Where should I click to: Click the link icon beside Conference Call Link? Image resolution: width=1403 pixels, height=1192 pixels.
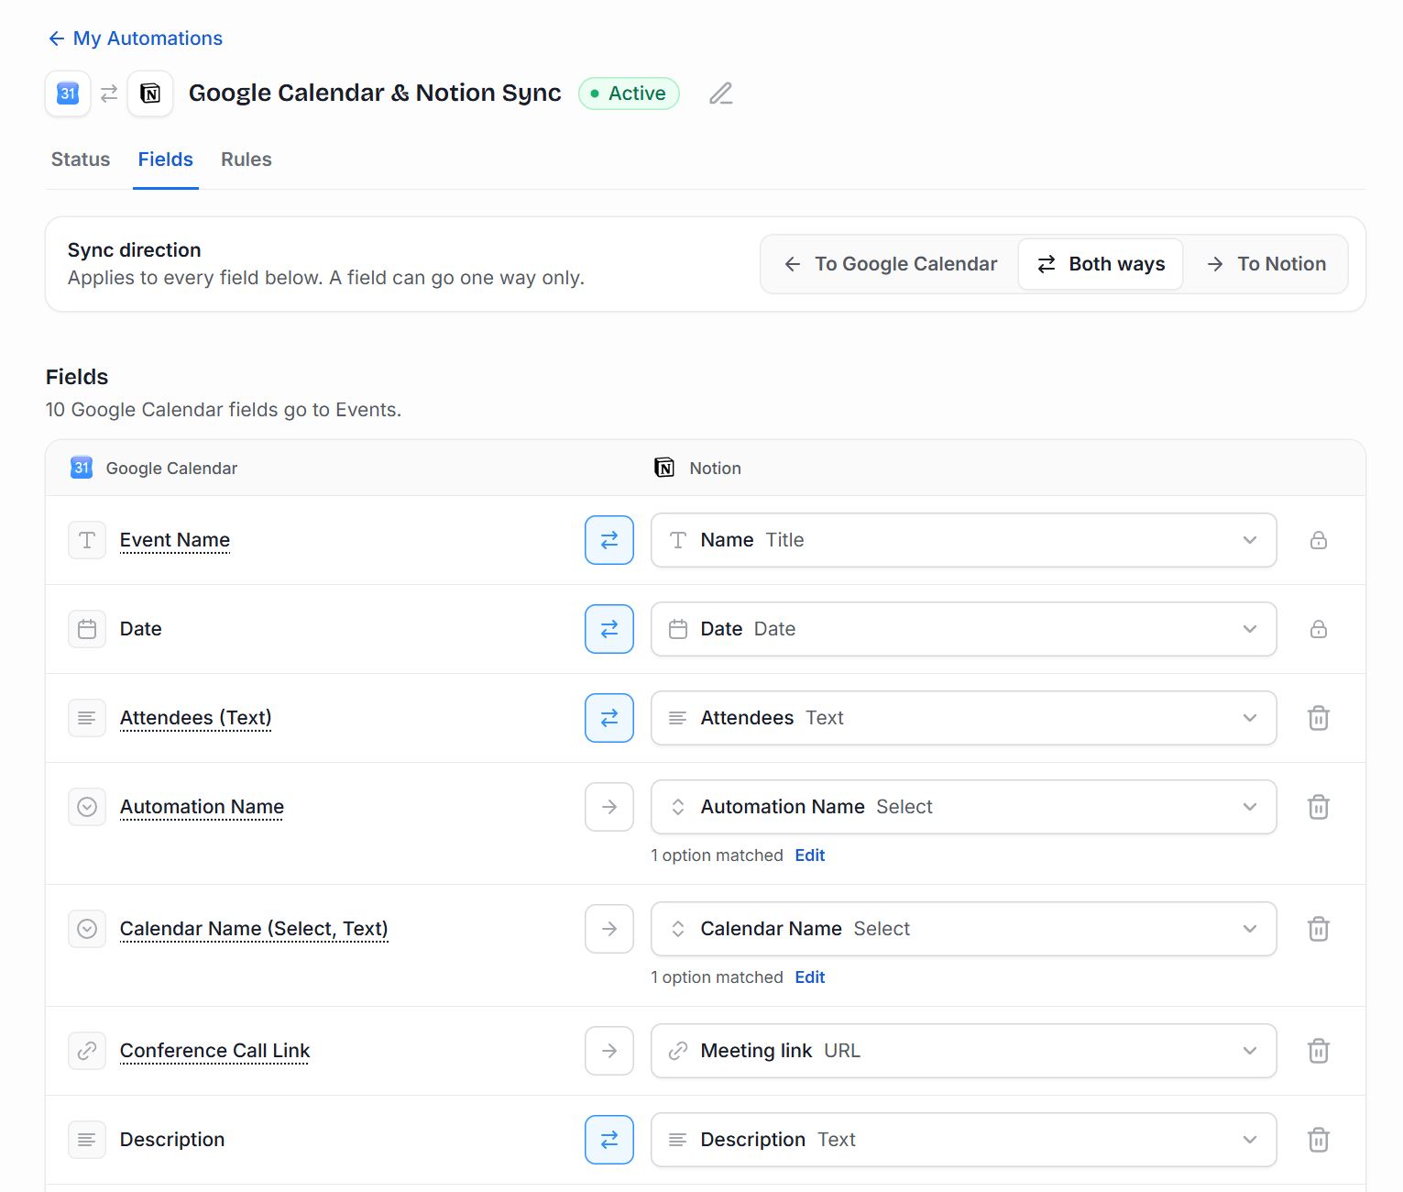click(x=87, y=1051)
